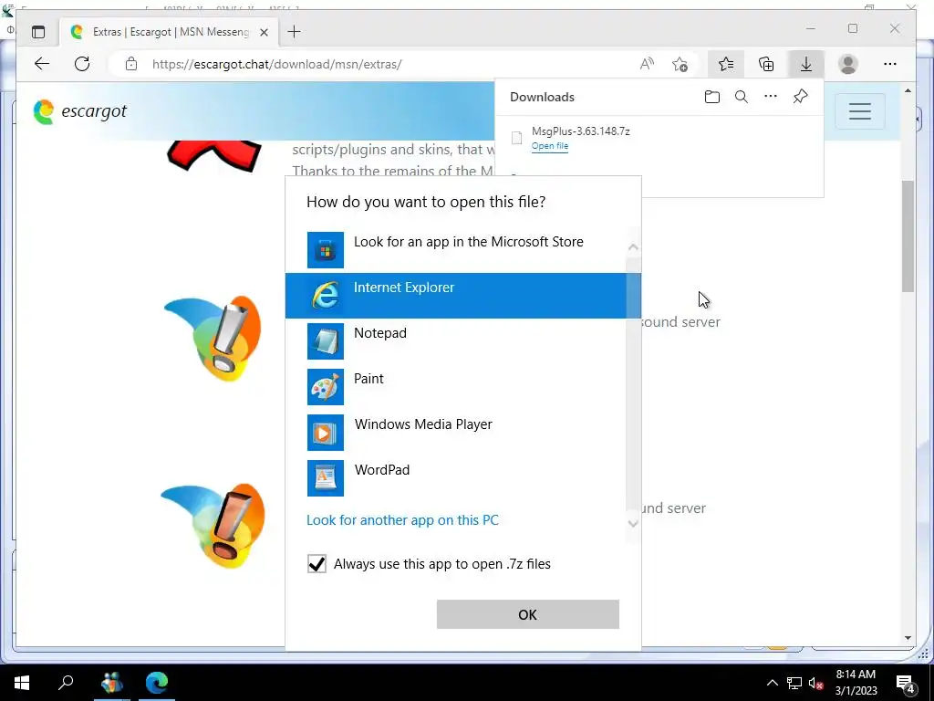Select WordPad in the app list
The image size is (934, 701).
[456, 478]
